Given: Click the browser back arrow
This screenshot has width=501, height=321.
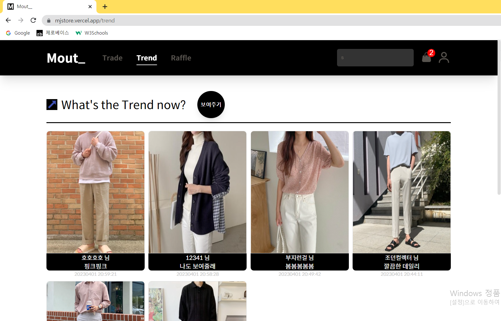Looking at the screenshot, I should pos(8,20).
